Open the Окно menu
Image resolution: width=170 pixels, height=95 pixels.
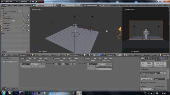(x=21, y=5)
